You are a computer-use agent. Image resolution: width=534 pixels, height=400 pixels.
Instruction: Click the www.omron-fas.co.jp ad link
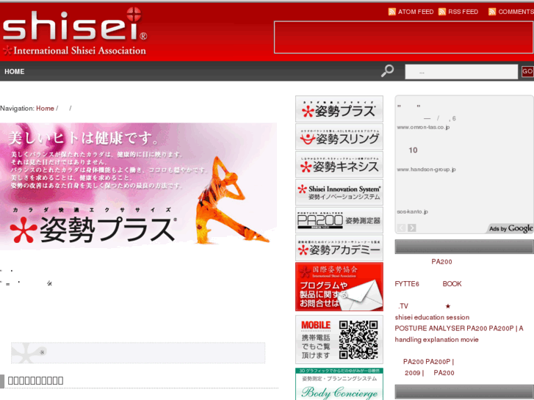(423, 127)
